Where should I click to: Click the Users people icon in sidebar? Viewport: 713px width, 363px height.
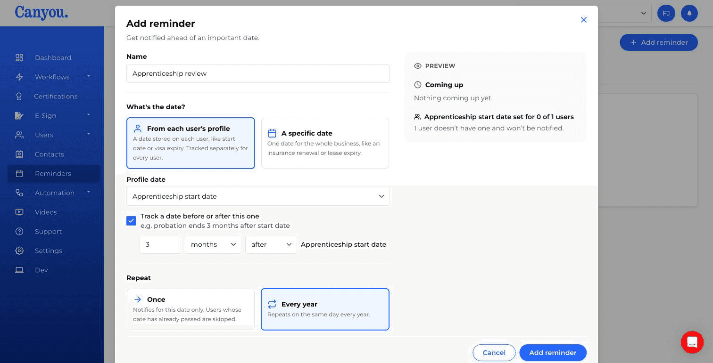(19, 135)
